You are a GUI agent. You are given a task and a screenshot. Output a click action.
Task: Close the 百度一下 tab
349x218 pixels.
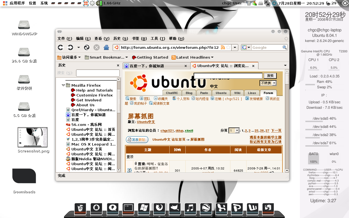(186, 66)
